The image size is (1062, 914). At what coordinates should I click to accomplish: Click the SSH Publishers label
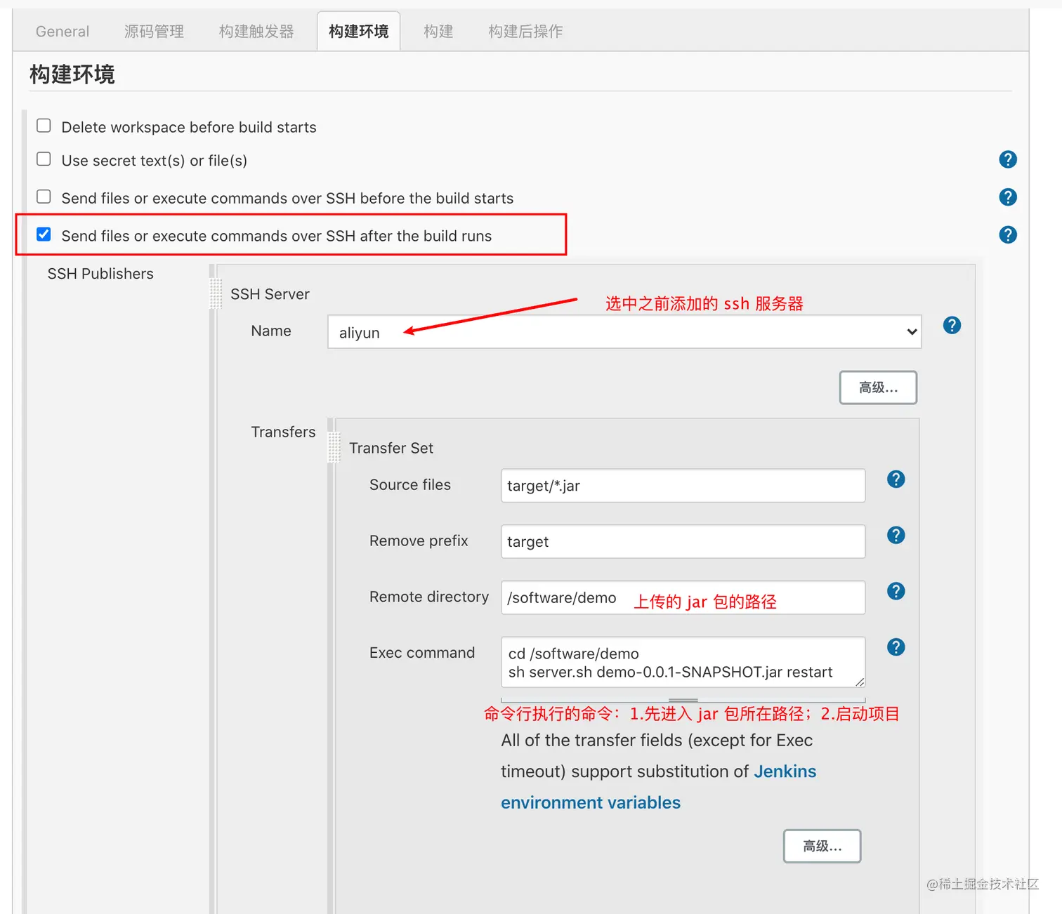(100, 274)
